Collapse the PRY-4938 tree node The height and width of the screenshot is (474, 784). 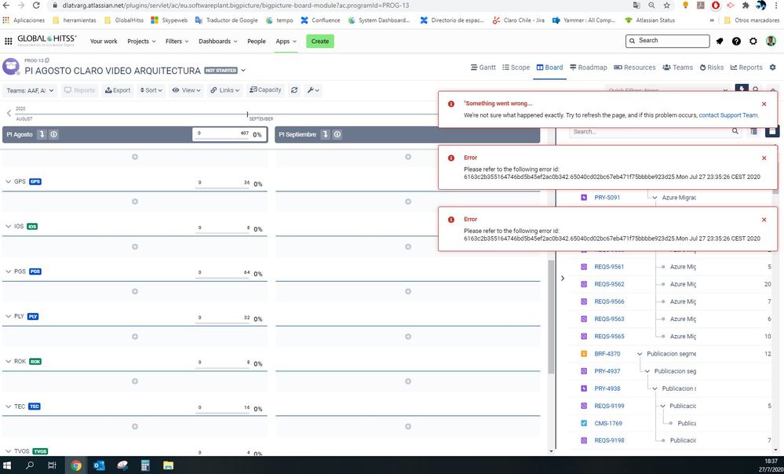pos(655,388)
